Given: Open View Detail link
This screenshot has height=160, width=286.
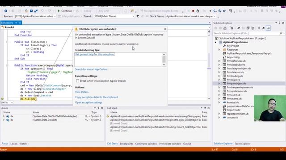Looking at the screenshot, I should point(82,92).
